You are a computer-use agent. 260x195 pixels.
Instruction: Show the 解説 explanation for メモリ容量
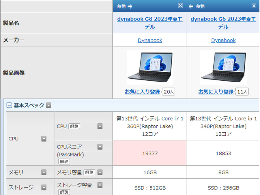(x=89, y=172)
